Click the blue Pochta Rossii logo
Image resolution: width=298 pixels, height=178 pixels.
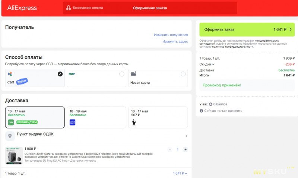[72, 123]
